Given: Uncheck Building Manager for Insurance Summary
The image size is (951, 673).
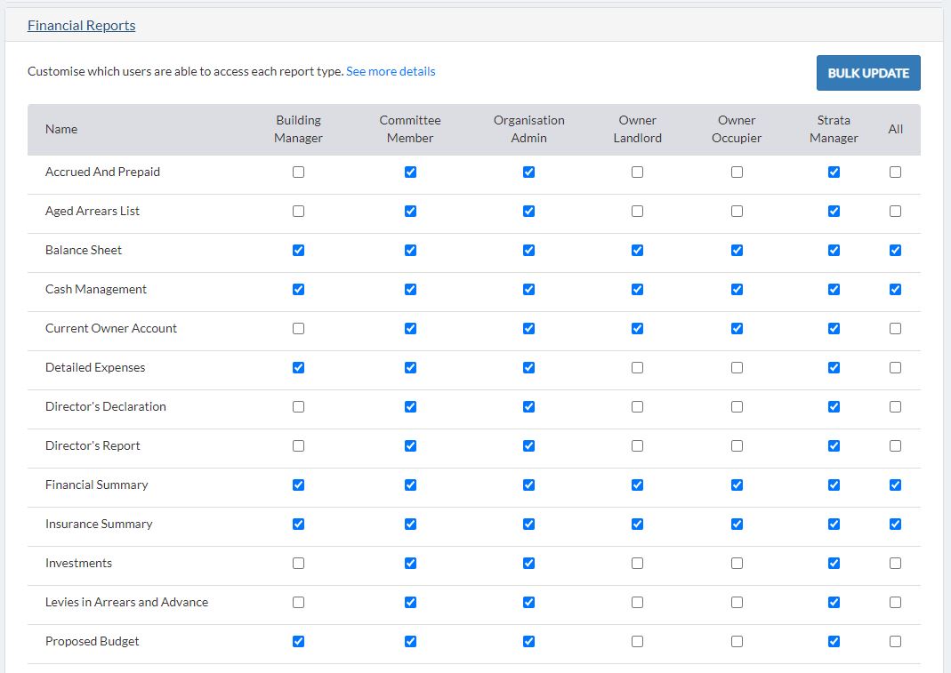Looking at the screenshot, I should pyautogui.click(x=298, y=524).
